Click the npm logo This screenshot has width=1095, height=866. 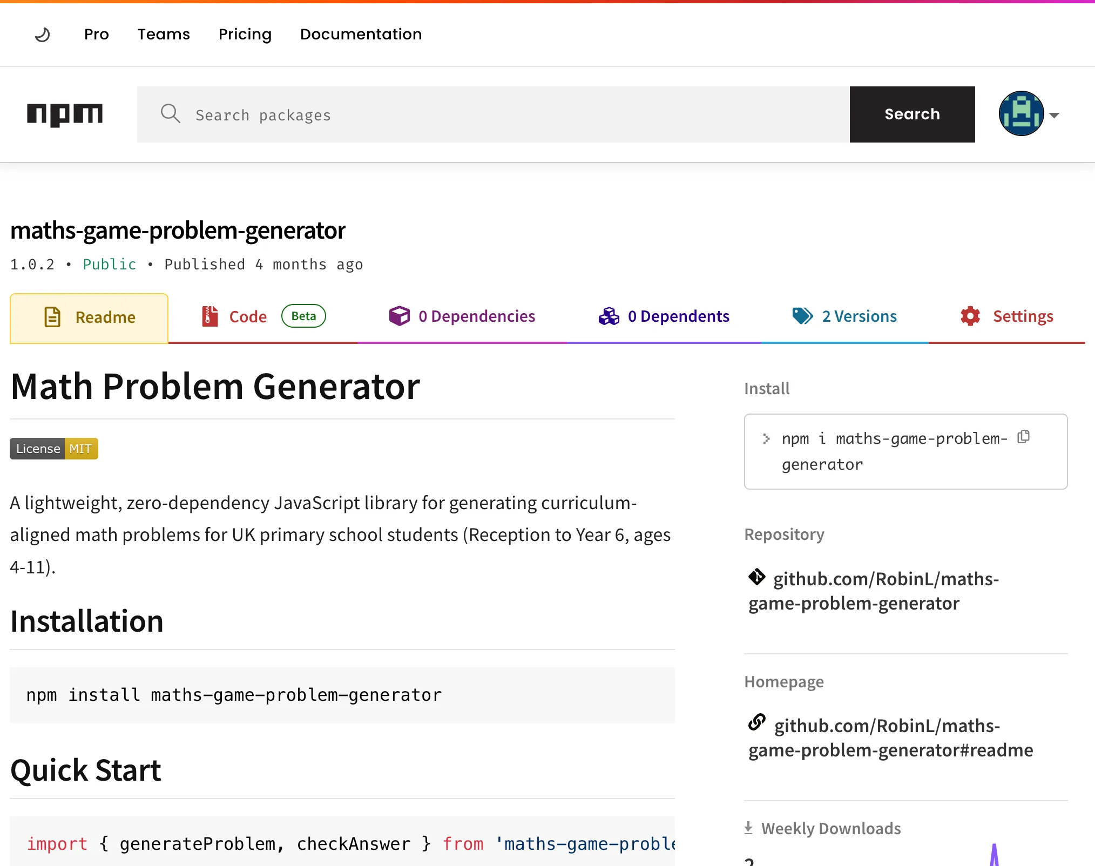65,114
